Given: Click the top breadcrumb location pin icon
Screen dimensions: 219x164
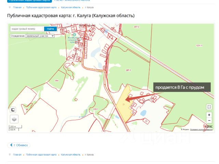Looking at the screenshot, I should 10,7.
